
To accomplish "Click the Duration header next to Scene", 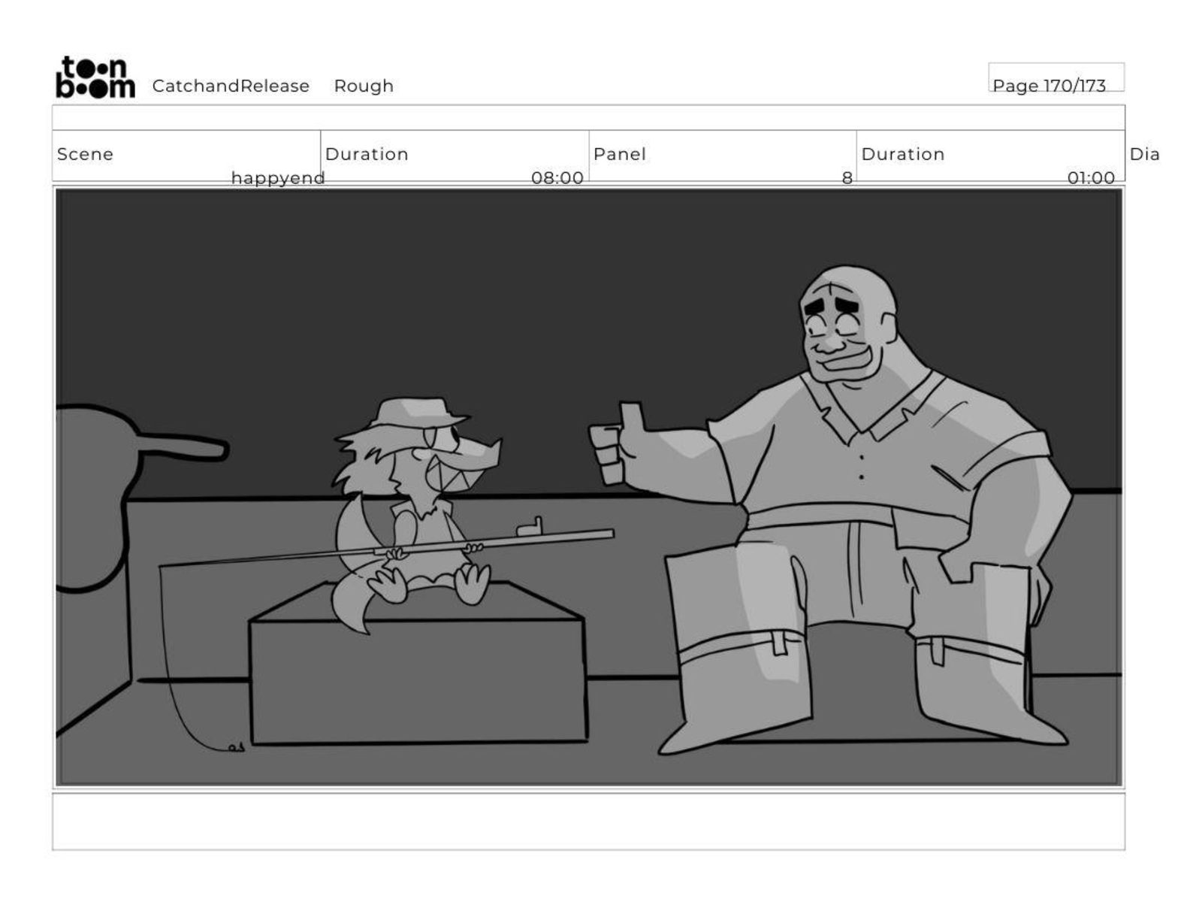I will (x=367, y=154).
